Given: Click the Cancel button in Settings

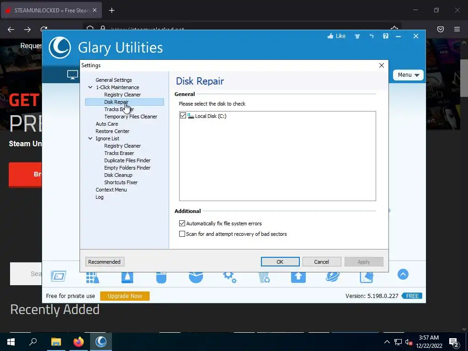Looking at the screenshot, I should tap(321, 262).
